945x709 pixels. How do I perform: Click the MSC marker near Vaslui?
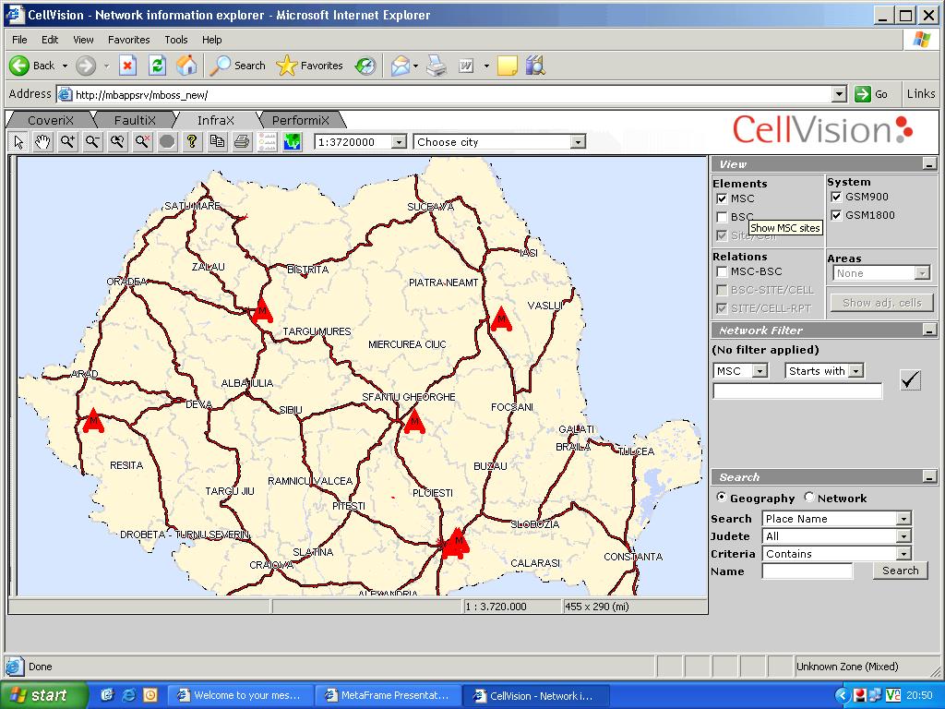(501, 318)
